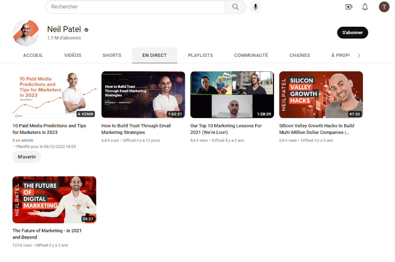
Task: Click the 47:32 duration badge
Action: pos(355,114)
